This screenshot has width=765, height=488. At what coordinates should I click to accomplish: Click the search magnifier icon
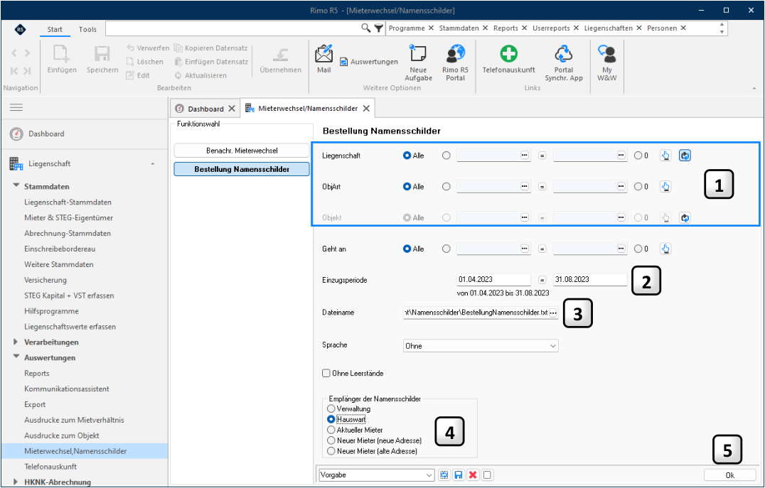[x=365, y=28]
